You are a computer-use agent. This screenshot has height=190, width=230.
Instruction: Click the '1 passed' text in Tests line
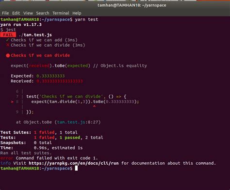(x=70, y=138)
